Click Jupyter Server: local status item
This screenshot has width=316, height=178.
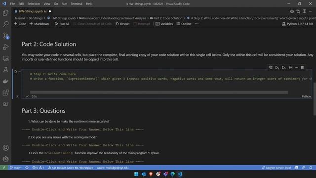coord(276,168)
